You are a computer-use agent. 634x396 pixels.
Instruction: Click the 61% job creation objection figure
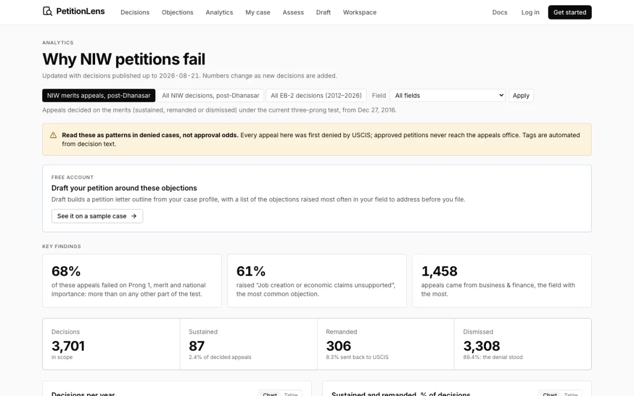tap(251, 271)
